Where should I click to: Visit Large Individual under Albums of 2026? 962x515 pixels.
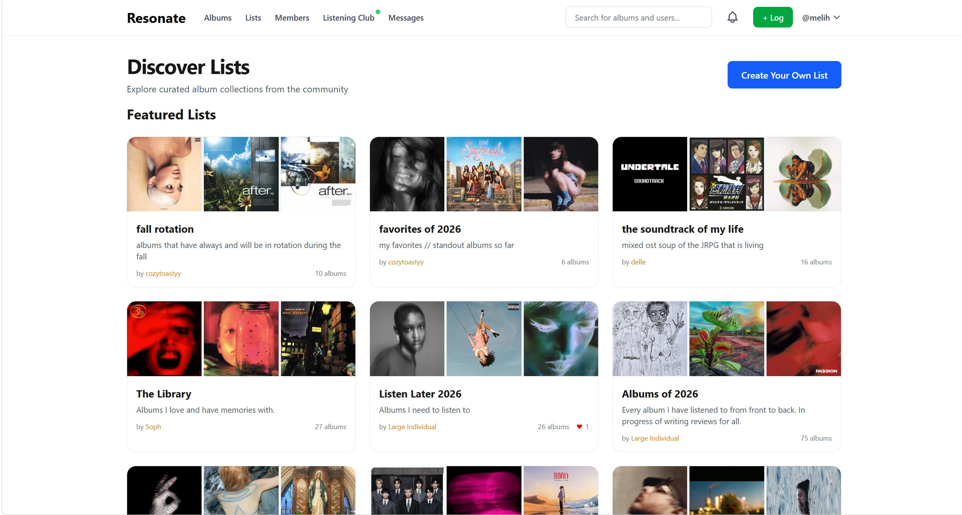point(655,438)
